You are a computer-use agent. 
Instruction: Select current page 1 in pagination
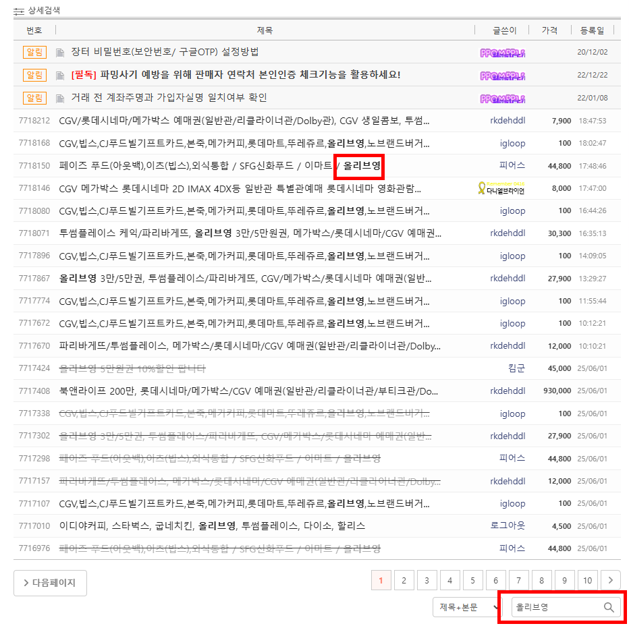click(x=381, y=580)
